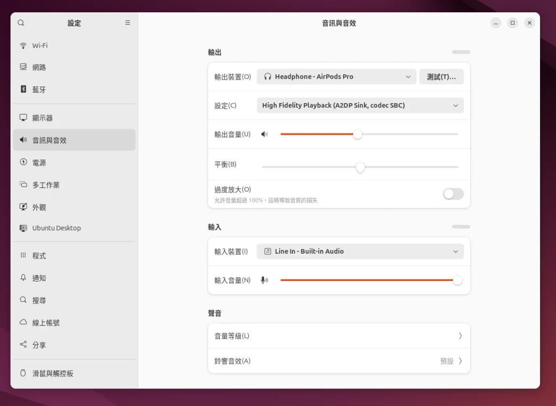Screen dimensions: 556x406
Task: Click the 測試(T)... test button
Action: tap(441, 77)
